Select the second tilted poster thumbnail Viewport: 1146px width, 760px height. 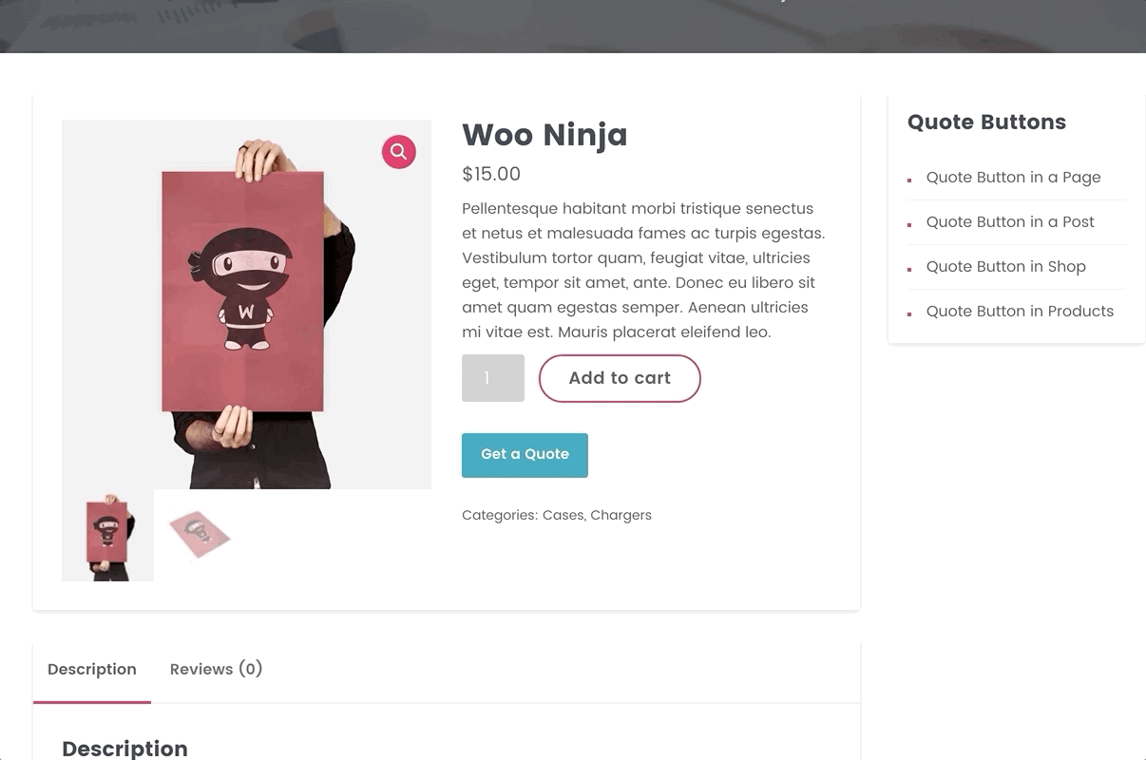[200, 534]
